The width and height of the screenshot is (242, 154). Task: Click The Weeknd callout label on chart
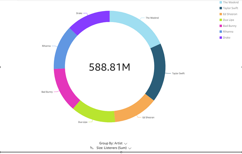coord(152,18)
